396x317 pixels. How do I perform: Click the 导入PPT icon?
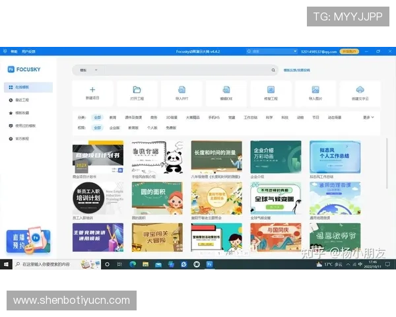[x=182, y=90]
